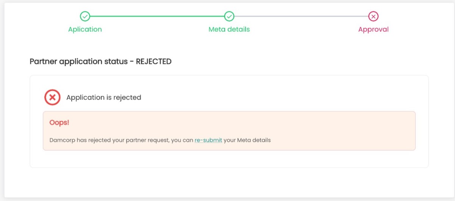Viewport: 455px width, 201px height.
Task: Click the green checkmark icon above Application
Action: click(x=85, y=16)
